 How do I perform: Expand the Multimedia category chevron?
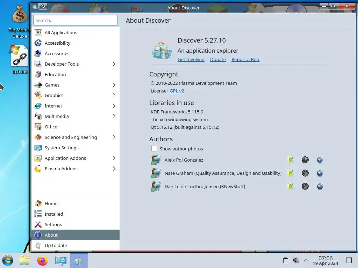pyautogui.click(x=114, y=117)
